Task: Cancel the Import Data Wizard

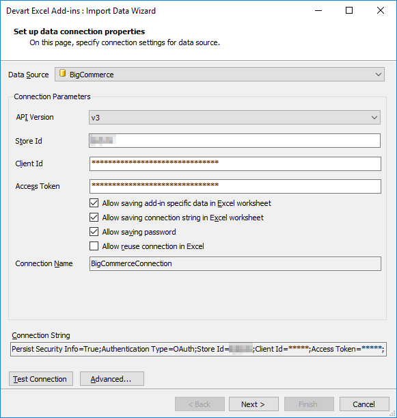Action: tap(364, 404)
